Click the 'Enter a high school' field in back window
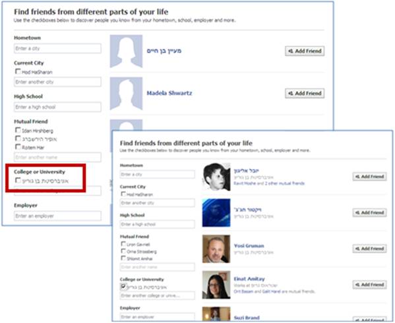 pos(57,107)
